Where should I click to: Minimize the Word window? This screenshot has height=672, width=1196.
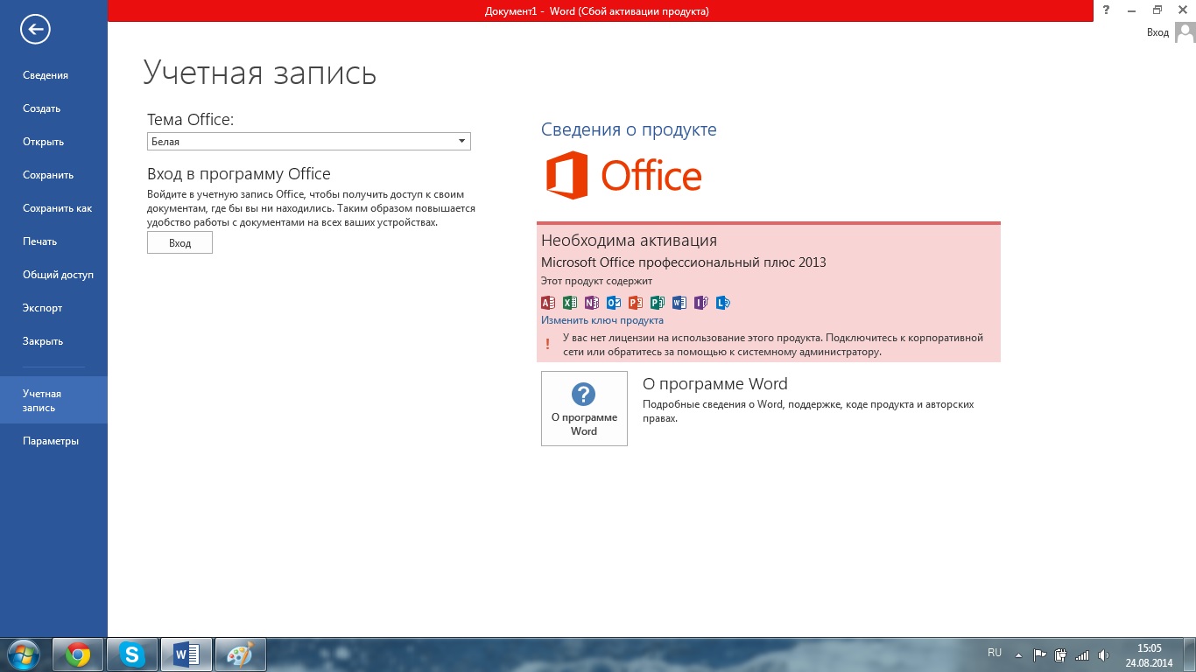coord(1131,10)
